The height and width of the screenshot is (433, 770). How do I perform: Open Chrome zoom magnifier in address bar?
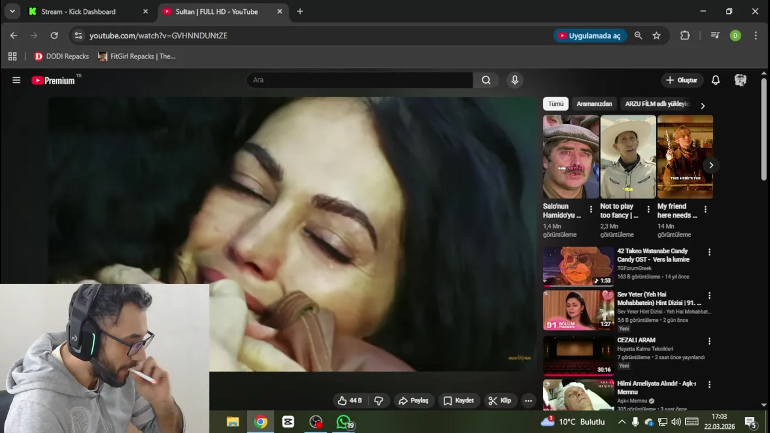[638, 35]
